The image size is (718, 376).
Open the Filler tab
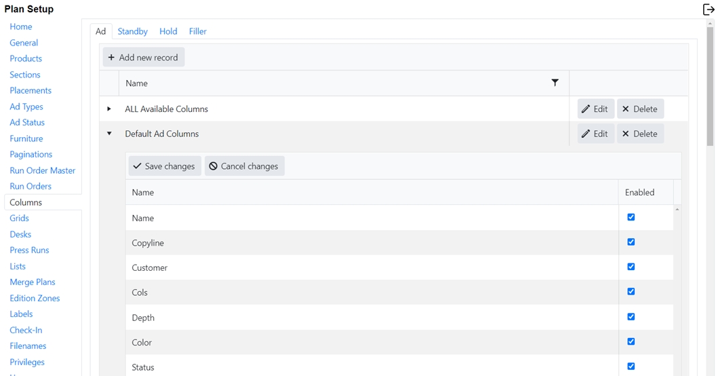click(x=197, y=31)
